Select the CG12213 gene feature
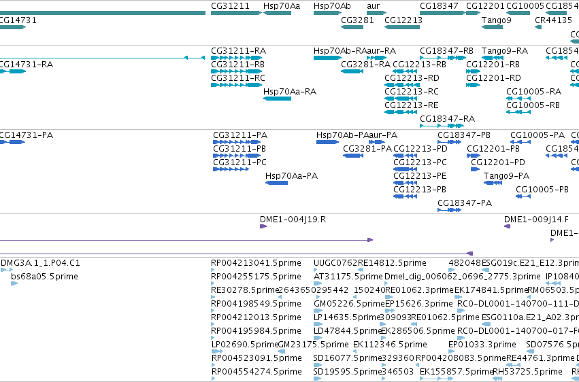This screenshot has width=579, height=382. click(x=402, y=27)
